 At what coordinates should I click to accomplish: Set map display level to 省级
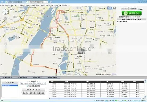[x=42, y=5]
